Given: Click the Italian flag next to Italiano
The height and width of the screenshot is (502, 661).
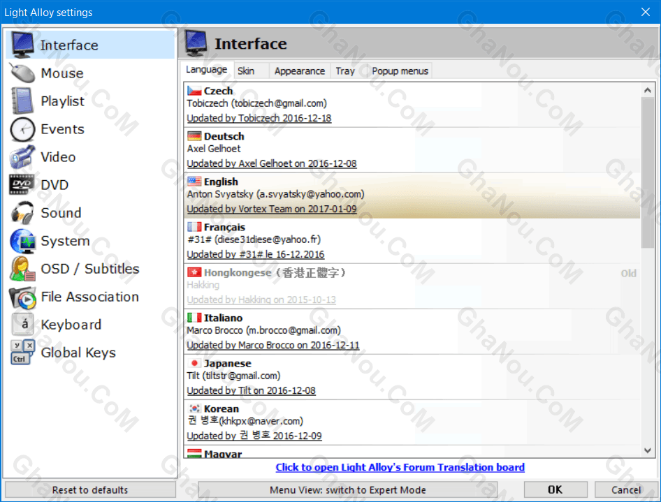Looking at the screenshot, I should coord(194,318).
